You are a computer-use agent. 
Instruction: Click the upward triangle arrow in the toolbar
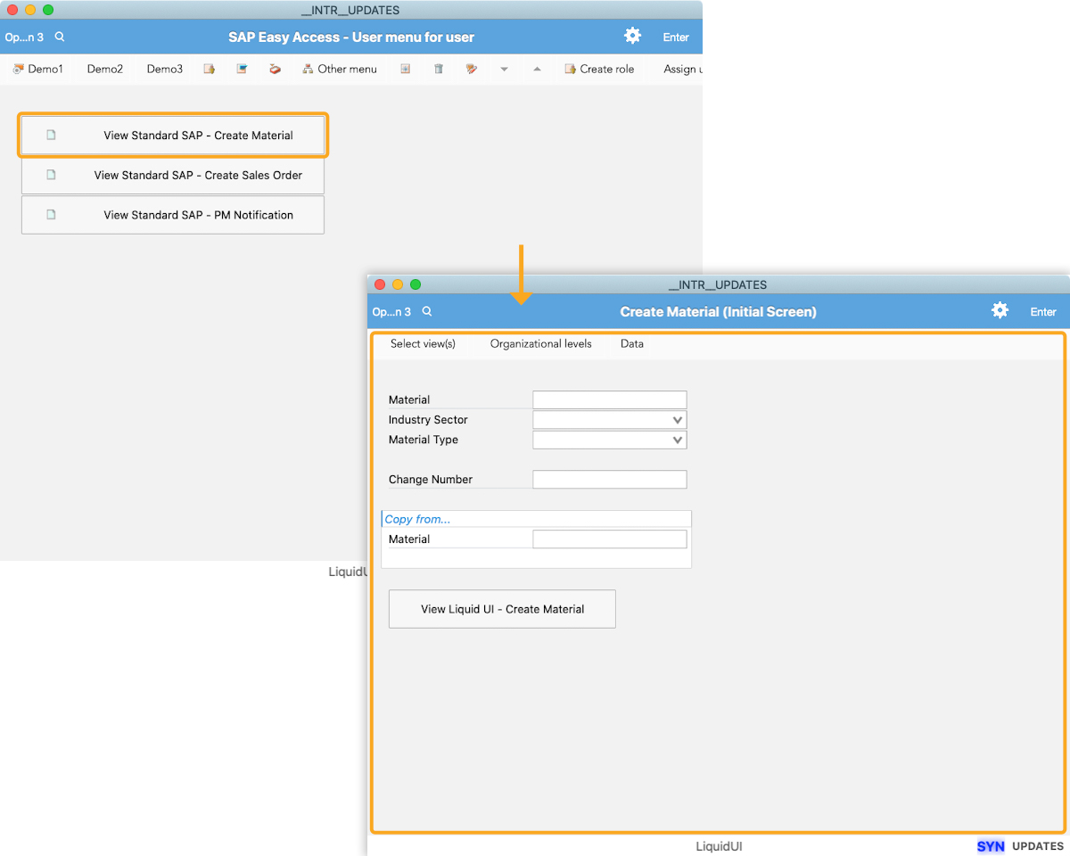coord(537,69)
